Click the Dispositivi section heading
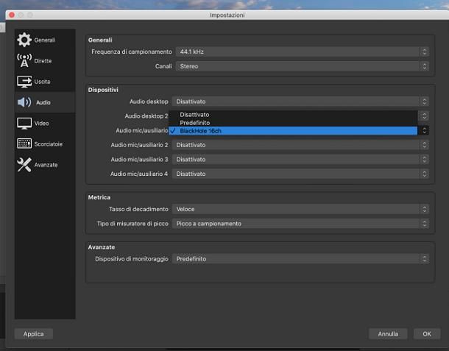The image size is (449, 351). (103, 90)
